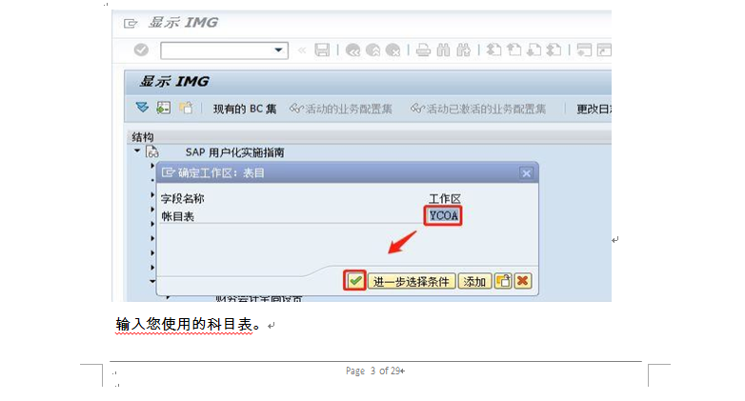Click the create shortcut icon

point(604,50)
